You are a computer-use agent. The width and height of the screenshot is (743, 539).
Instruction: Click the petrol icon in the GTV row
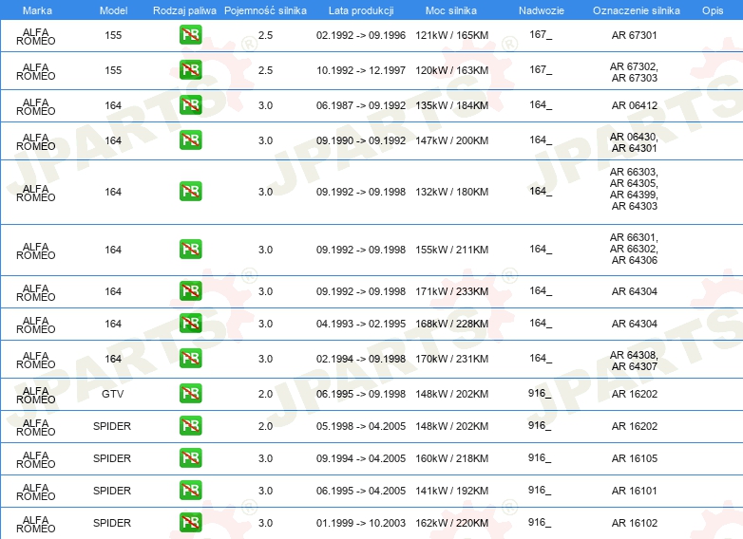[x=190, y=393]
